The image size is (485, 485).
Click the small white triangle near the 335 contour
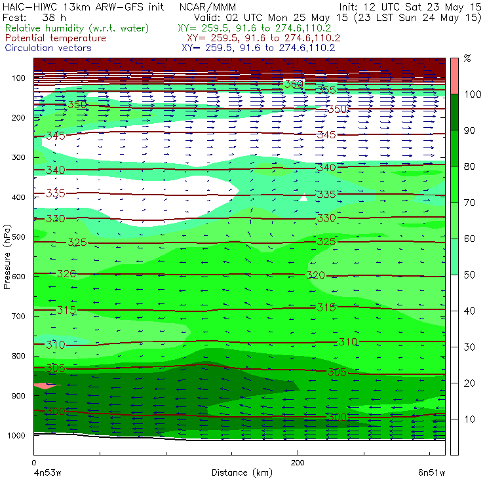[x=303, y=197]
